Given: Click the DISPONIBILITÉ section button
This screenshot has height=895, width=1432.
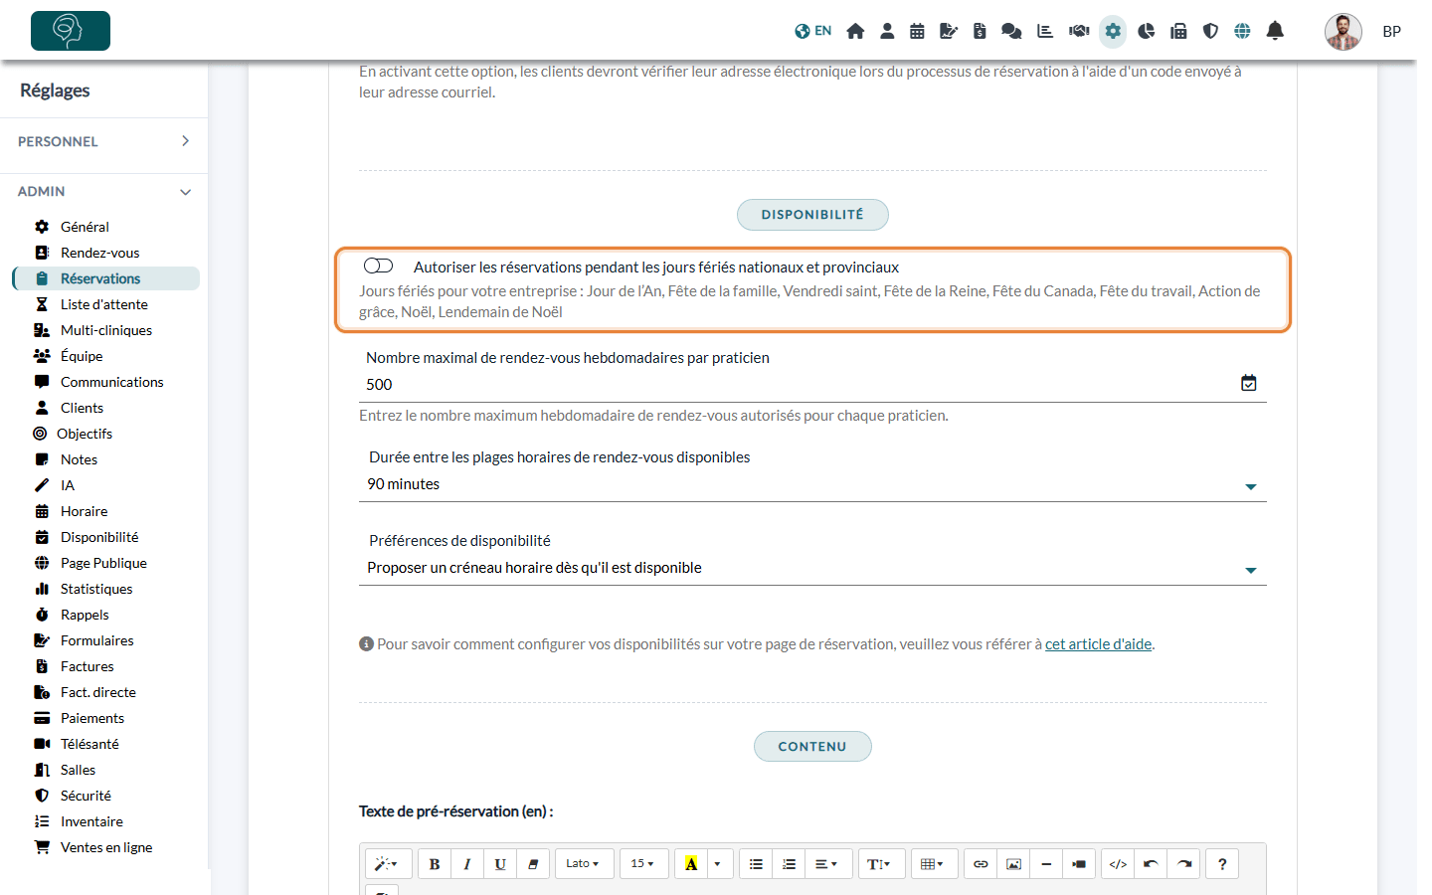Looking at the screenshot, I should pyautogui.click(x=812, y=215).
